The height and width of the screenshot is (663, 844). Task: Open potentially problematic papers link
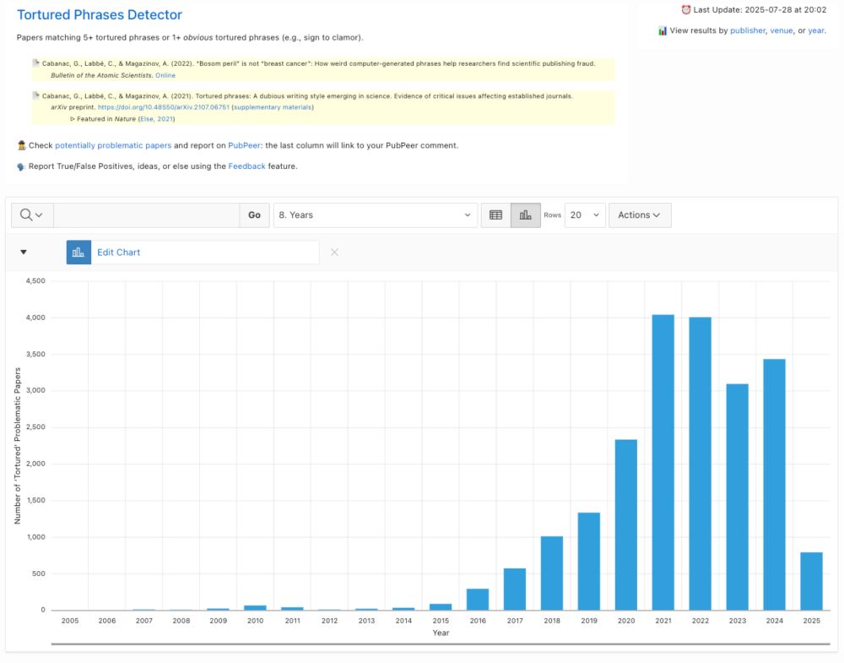click(113, 145)
